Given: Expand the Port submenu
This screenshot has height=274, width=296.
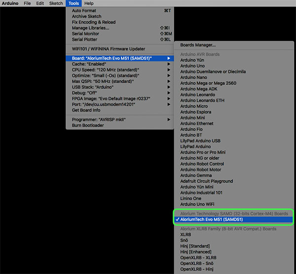Looking at the screenshot, I should (x=120, y=104).
